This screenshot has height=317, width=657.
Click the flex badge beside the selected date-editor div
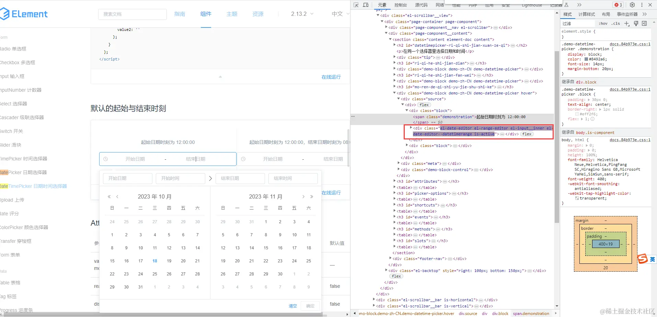click(527, 134)
